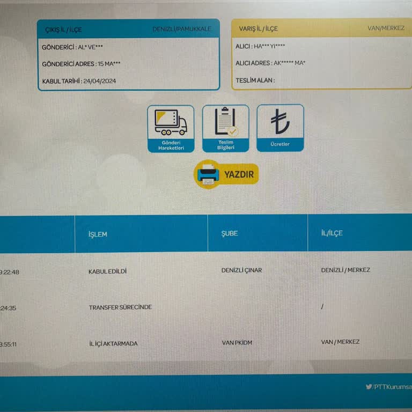The width and height of the screenshot is (412, 412).
Task: Click the DENİZLİ / MERKEZ cell
Action: 345,270
